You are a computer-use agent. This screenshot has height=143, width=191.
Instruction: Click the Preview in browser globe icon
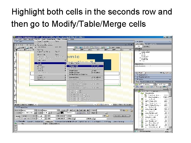[x=81, y=47]
